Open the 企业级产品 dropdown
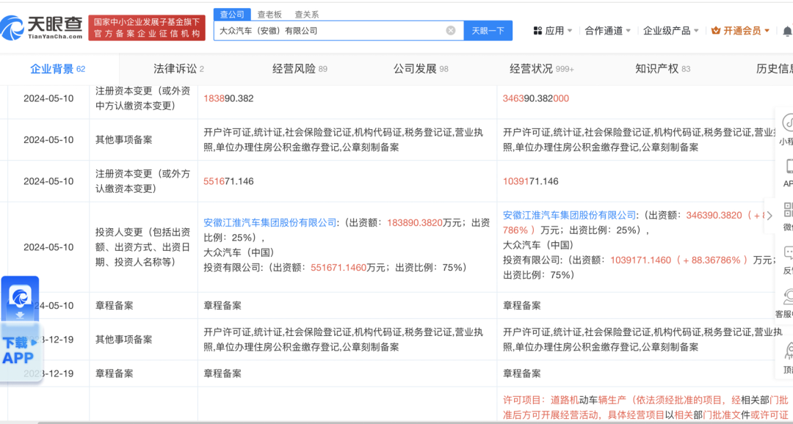Screen dimensions: 793x424 point(670,31)
